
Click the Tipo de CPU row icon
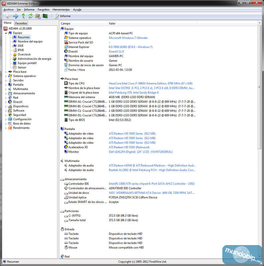[x=66, y=83]
